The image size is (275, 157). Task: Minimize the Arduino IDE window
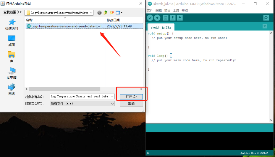pyautogui.click(x=243, y=4)
